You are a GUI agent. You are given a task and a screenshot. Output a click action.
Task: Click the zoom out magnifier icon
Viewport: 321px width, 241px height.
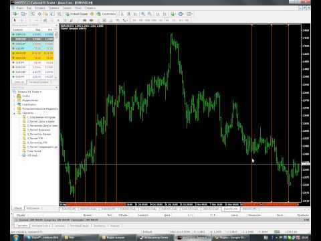tap(150, 14)
